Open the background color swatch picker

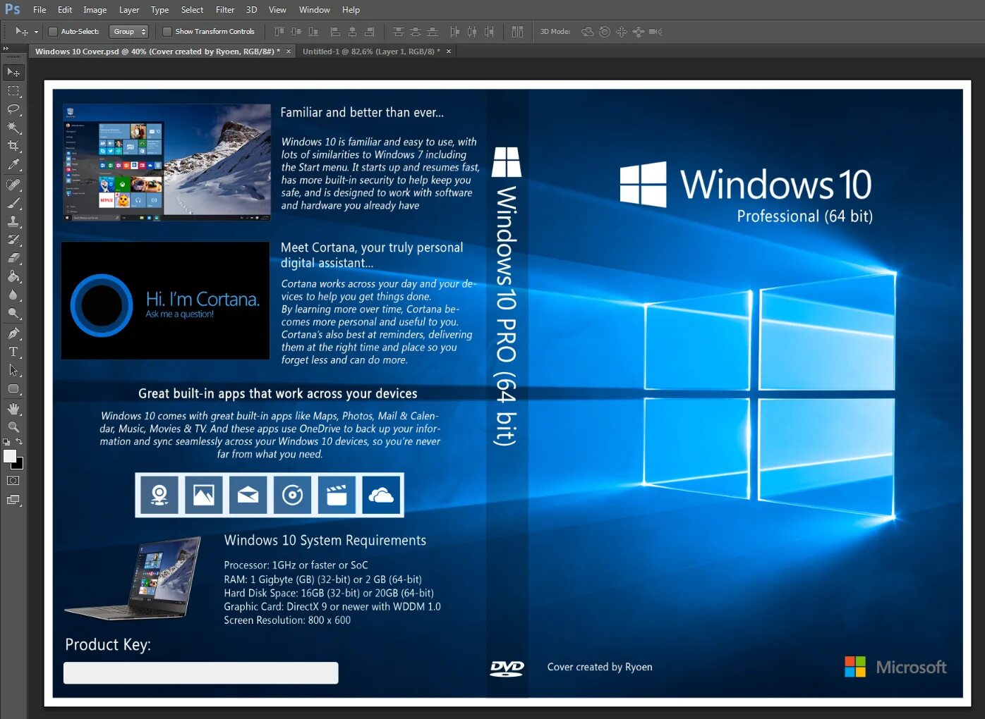tap(19, 465)
